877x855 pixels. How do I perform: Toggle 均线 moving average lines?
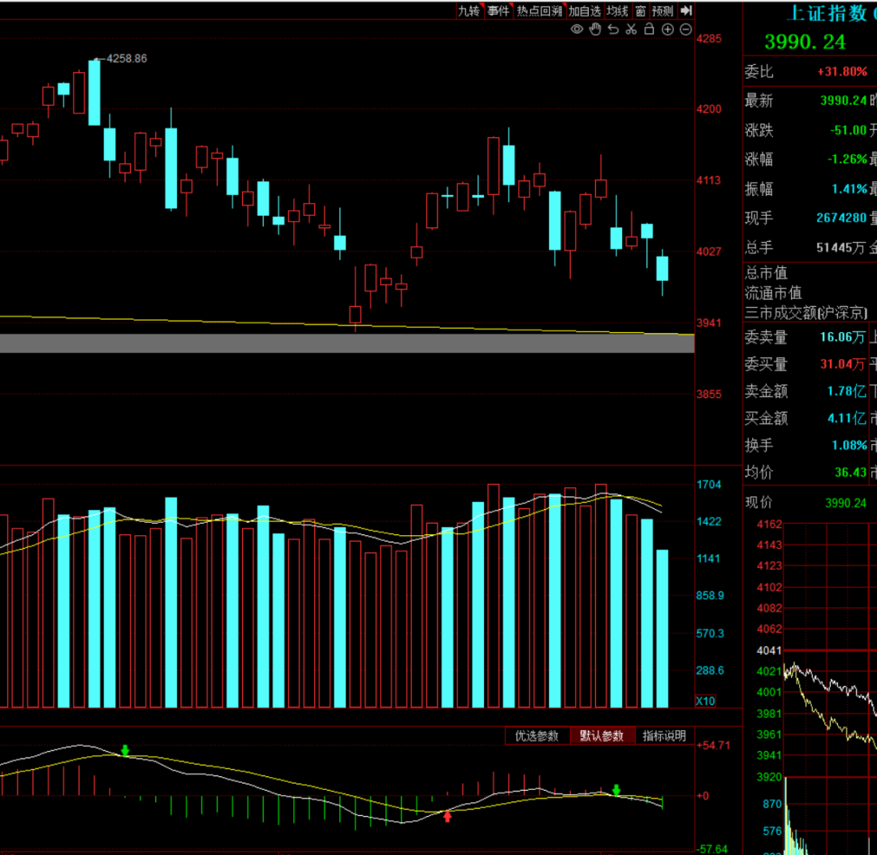click(x=617, y=11)
